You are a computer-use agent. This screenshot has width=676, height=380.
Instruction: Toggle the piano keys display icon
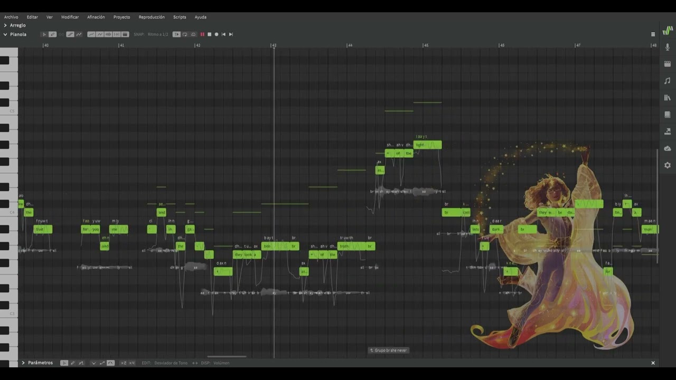pyautogui.click(x=125, y=34)
